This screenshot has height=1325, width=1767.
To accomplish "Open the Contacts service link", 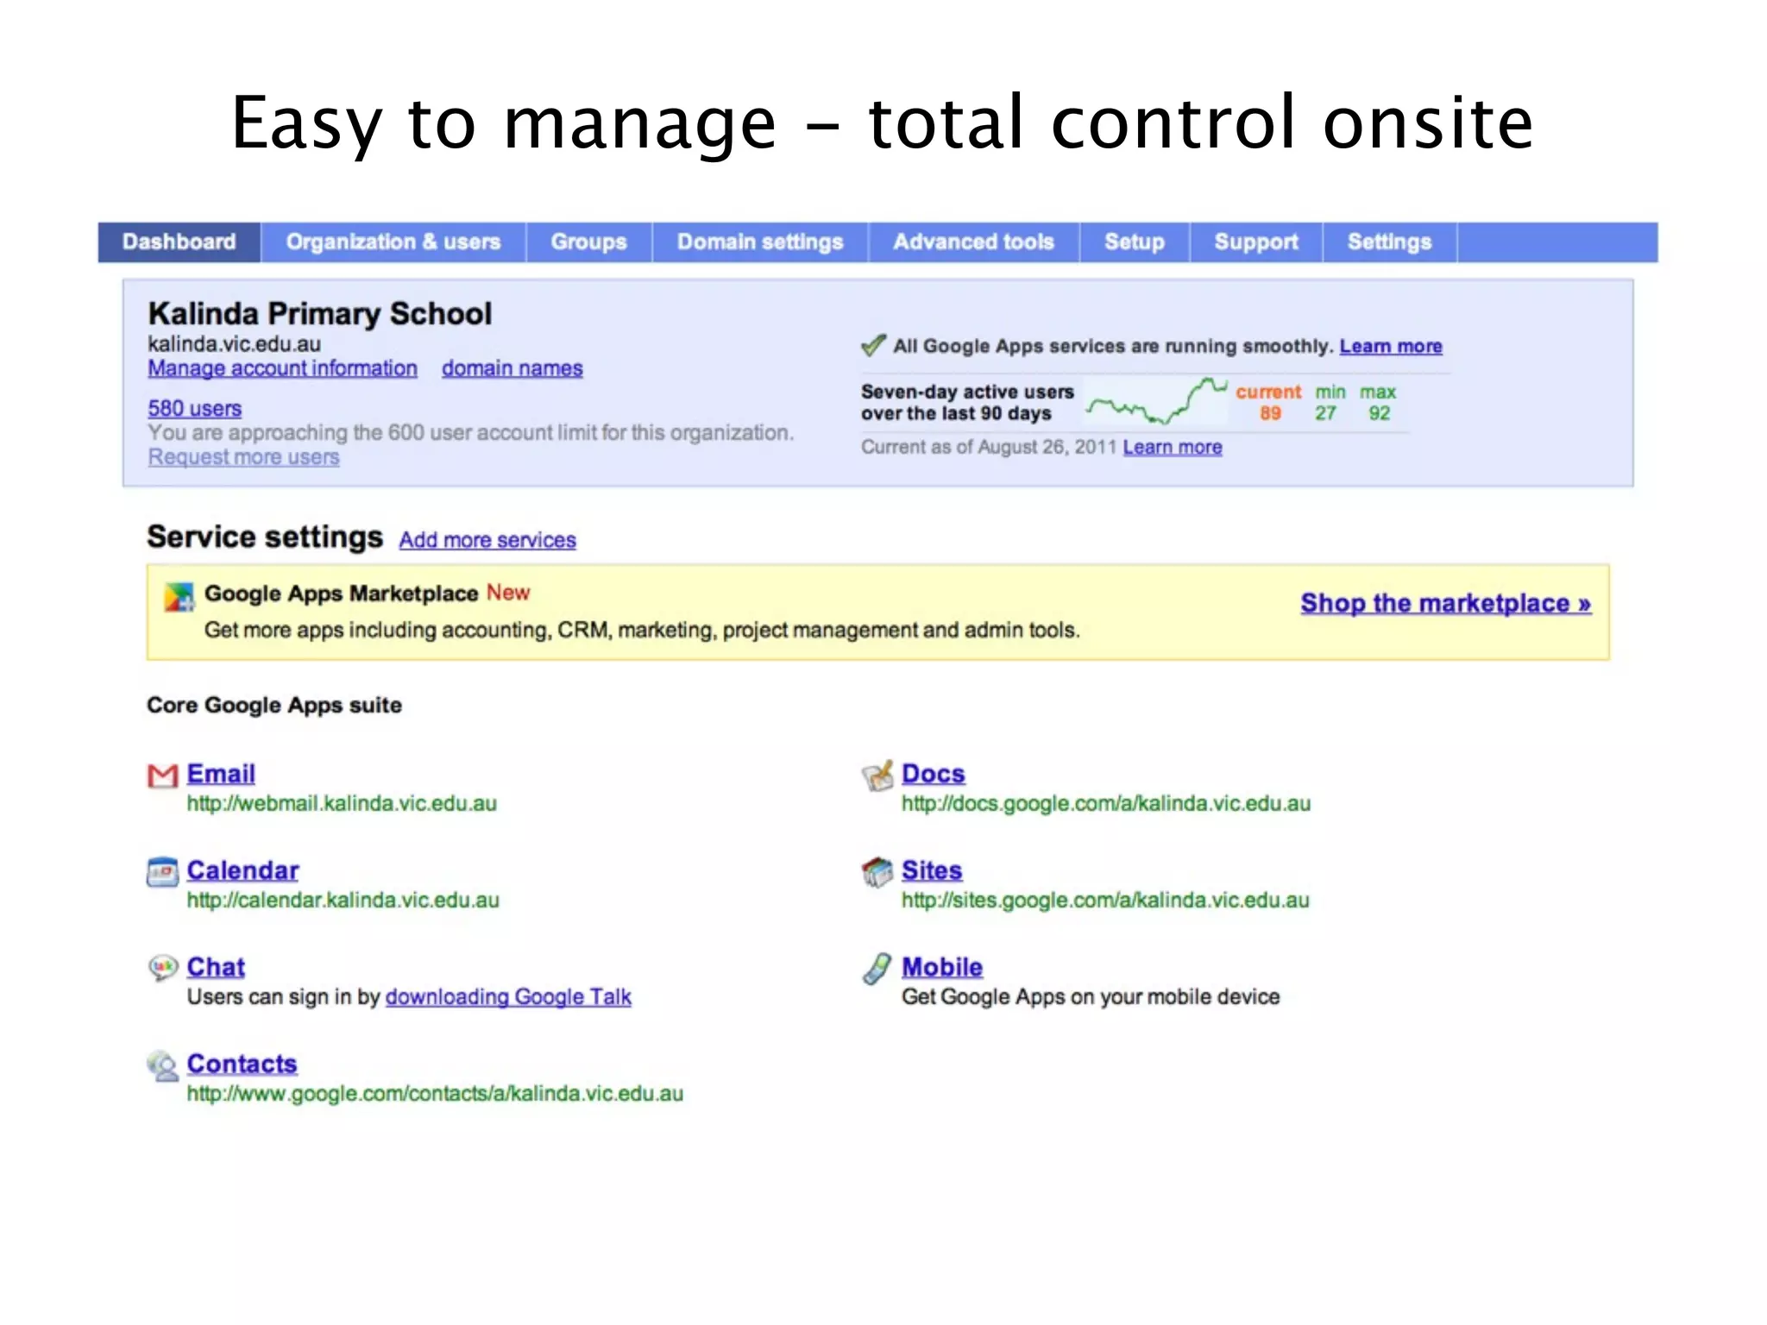I will pyautogui.click(x=242, y=1064).
